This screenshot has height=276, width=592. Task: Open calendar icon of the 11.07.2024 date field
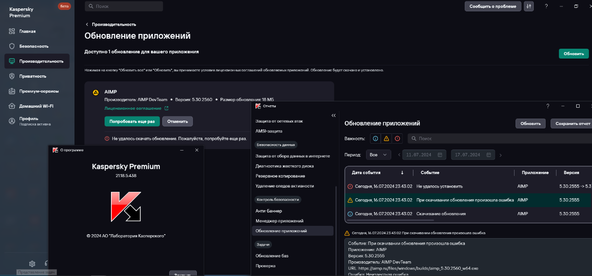440,155
